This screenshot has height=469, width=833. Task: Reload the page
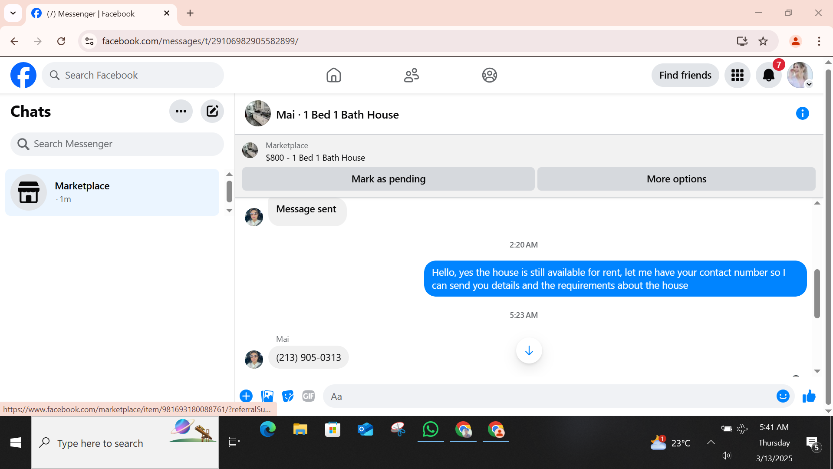tap(61, 41)
